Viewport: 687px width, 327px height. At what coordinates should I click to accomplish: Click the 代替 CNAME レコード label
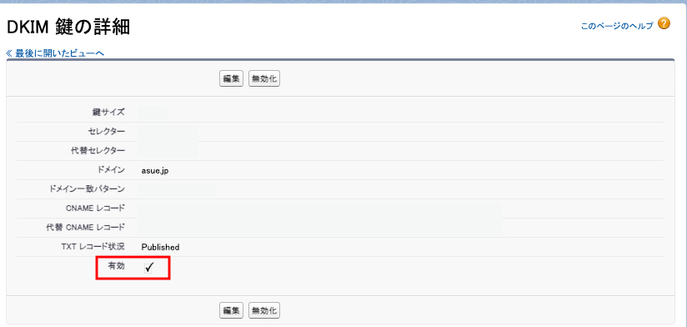click(85, 228)
